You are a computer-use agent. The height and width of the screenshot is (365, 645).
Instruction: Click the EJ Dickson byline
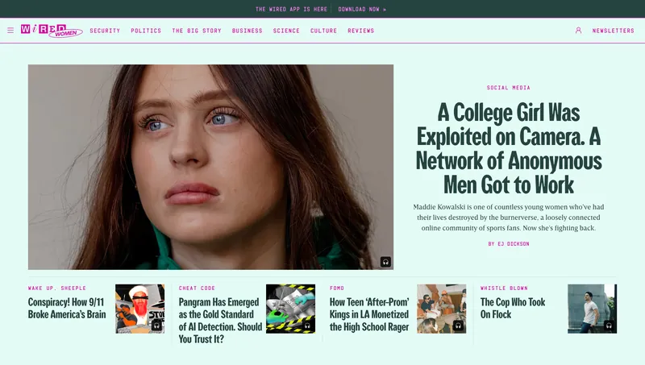509,244
